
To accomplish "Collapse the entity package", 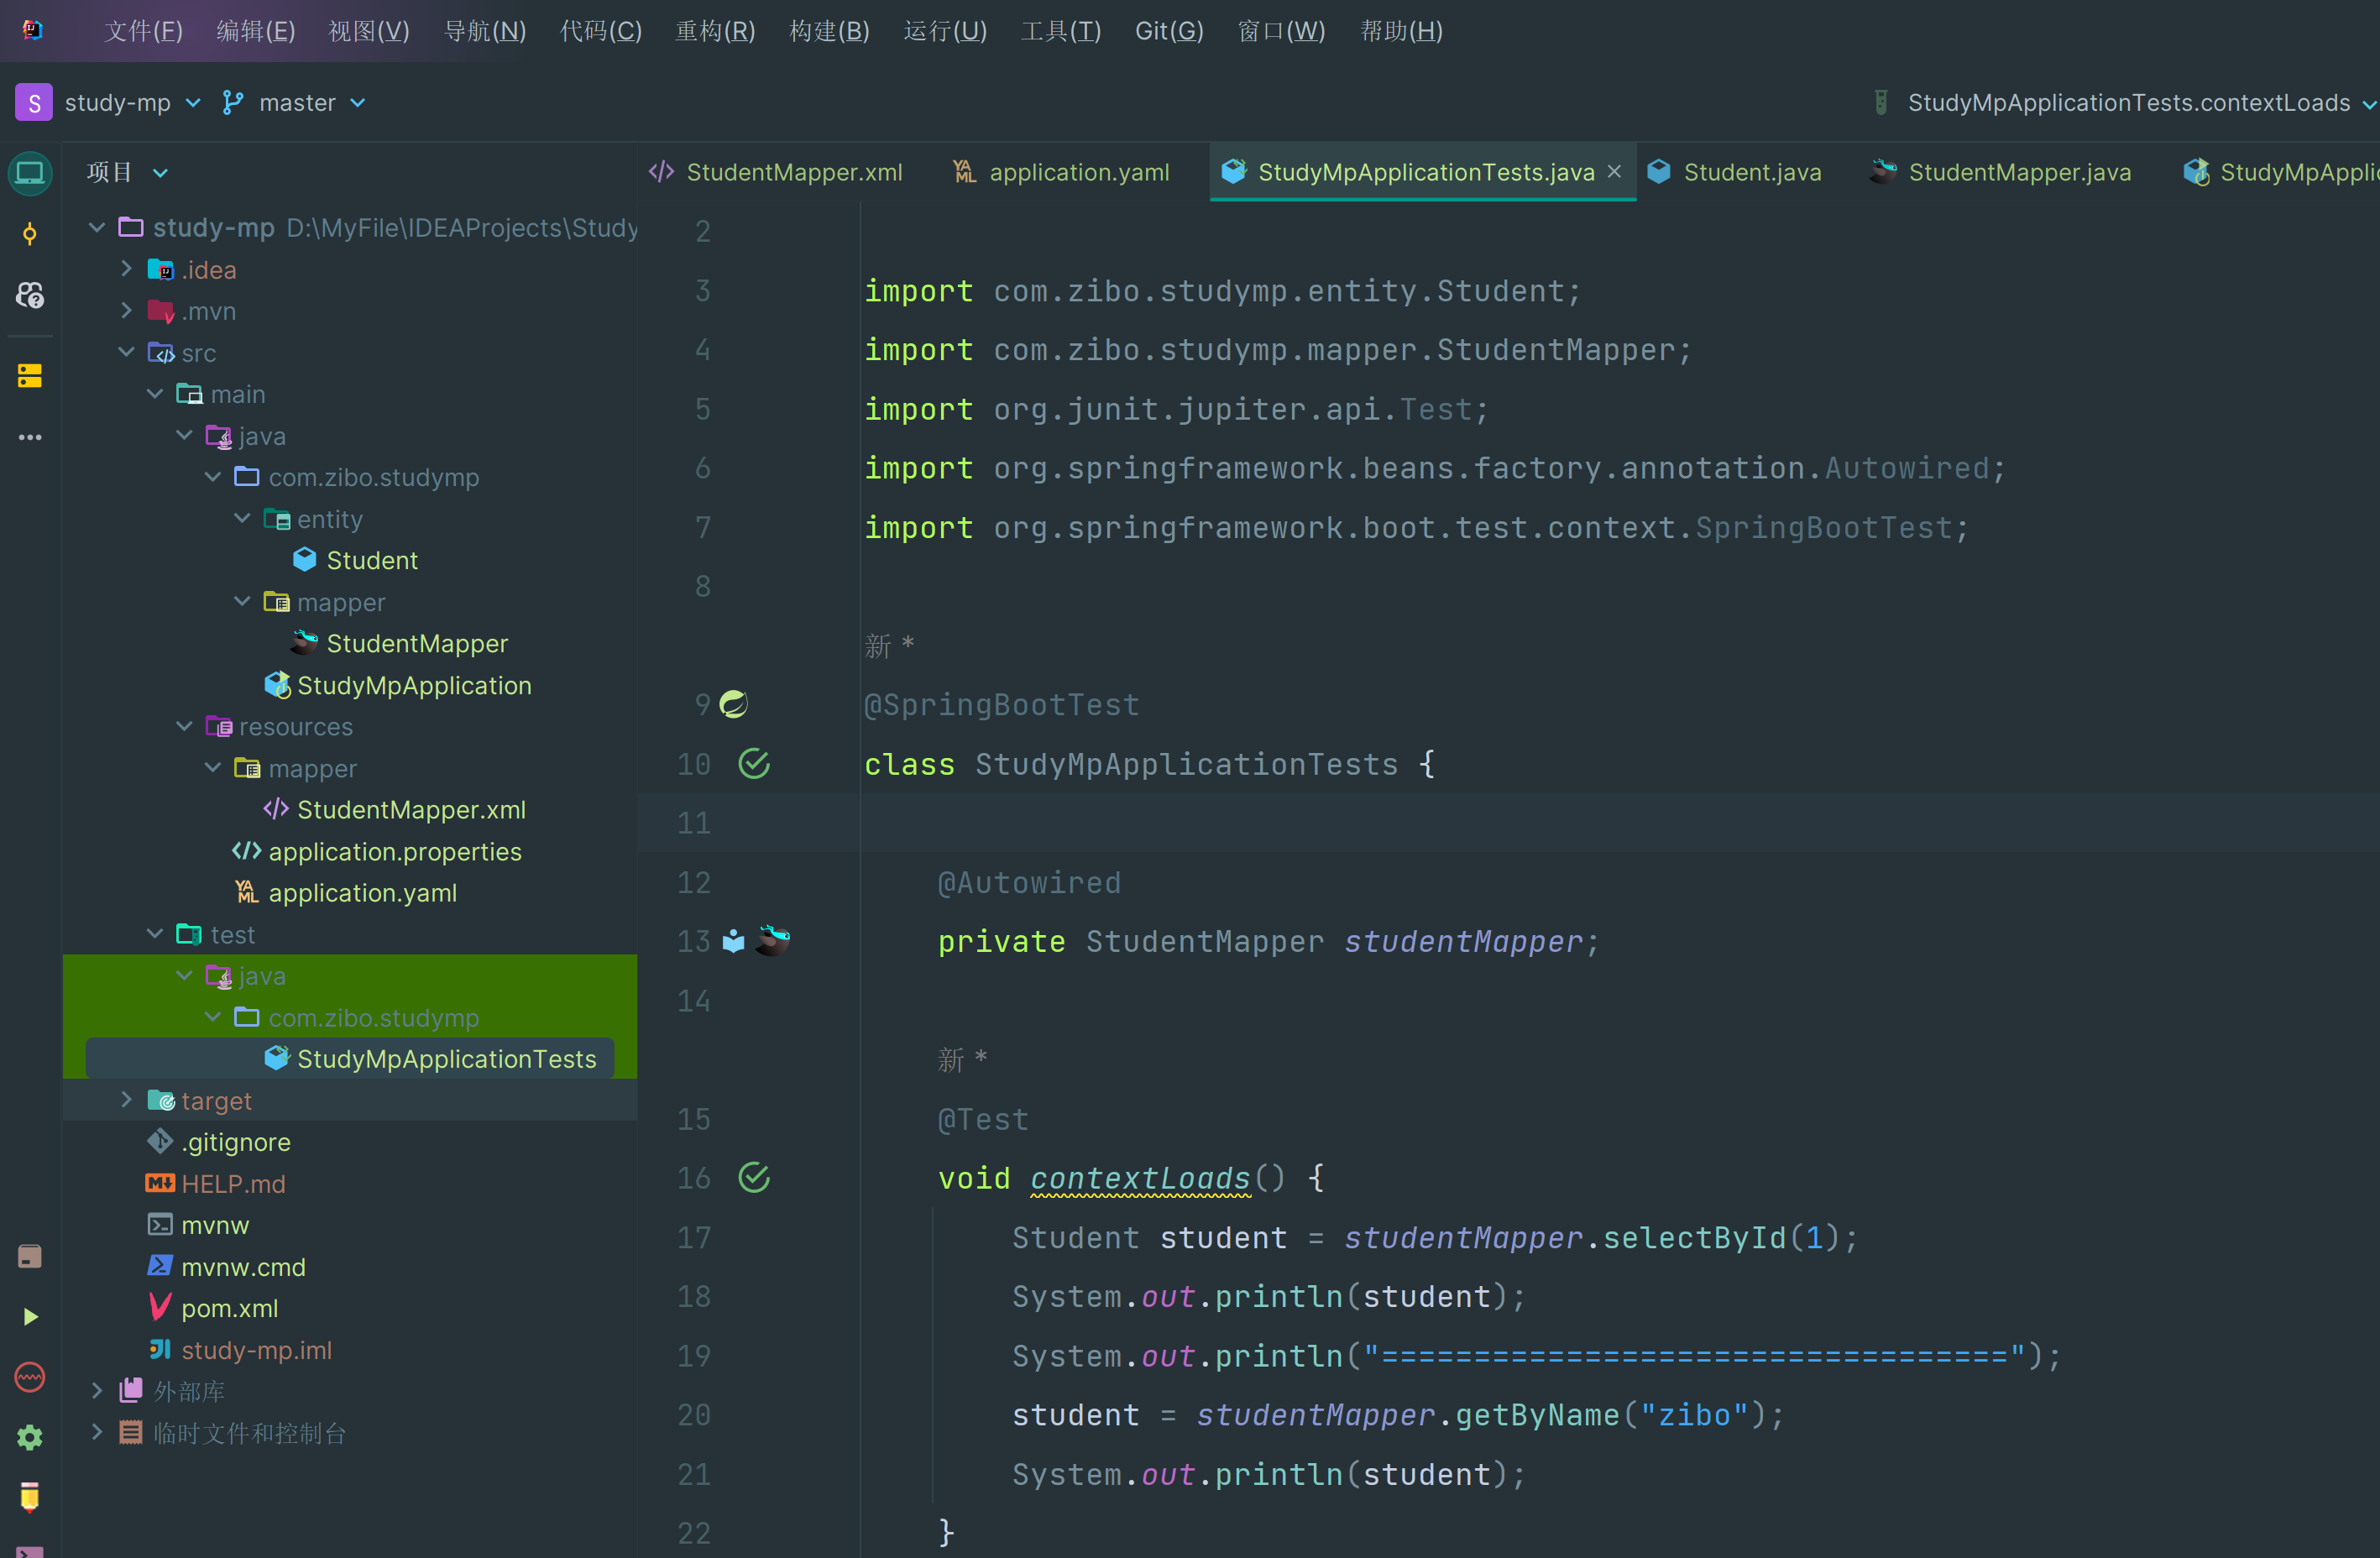I will click(242, 518).
